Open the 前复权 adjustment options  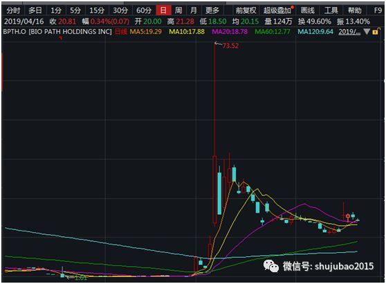click(246, 10)
